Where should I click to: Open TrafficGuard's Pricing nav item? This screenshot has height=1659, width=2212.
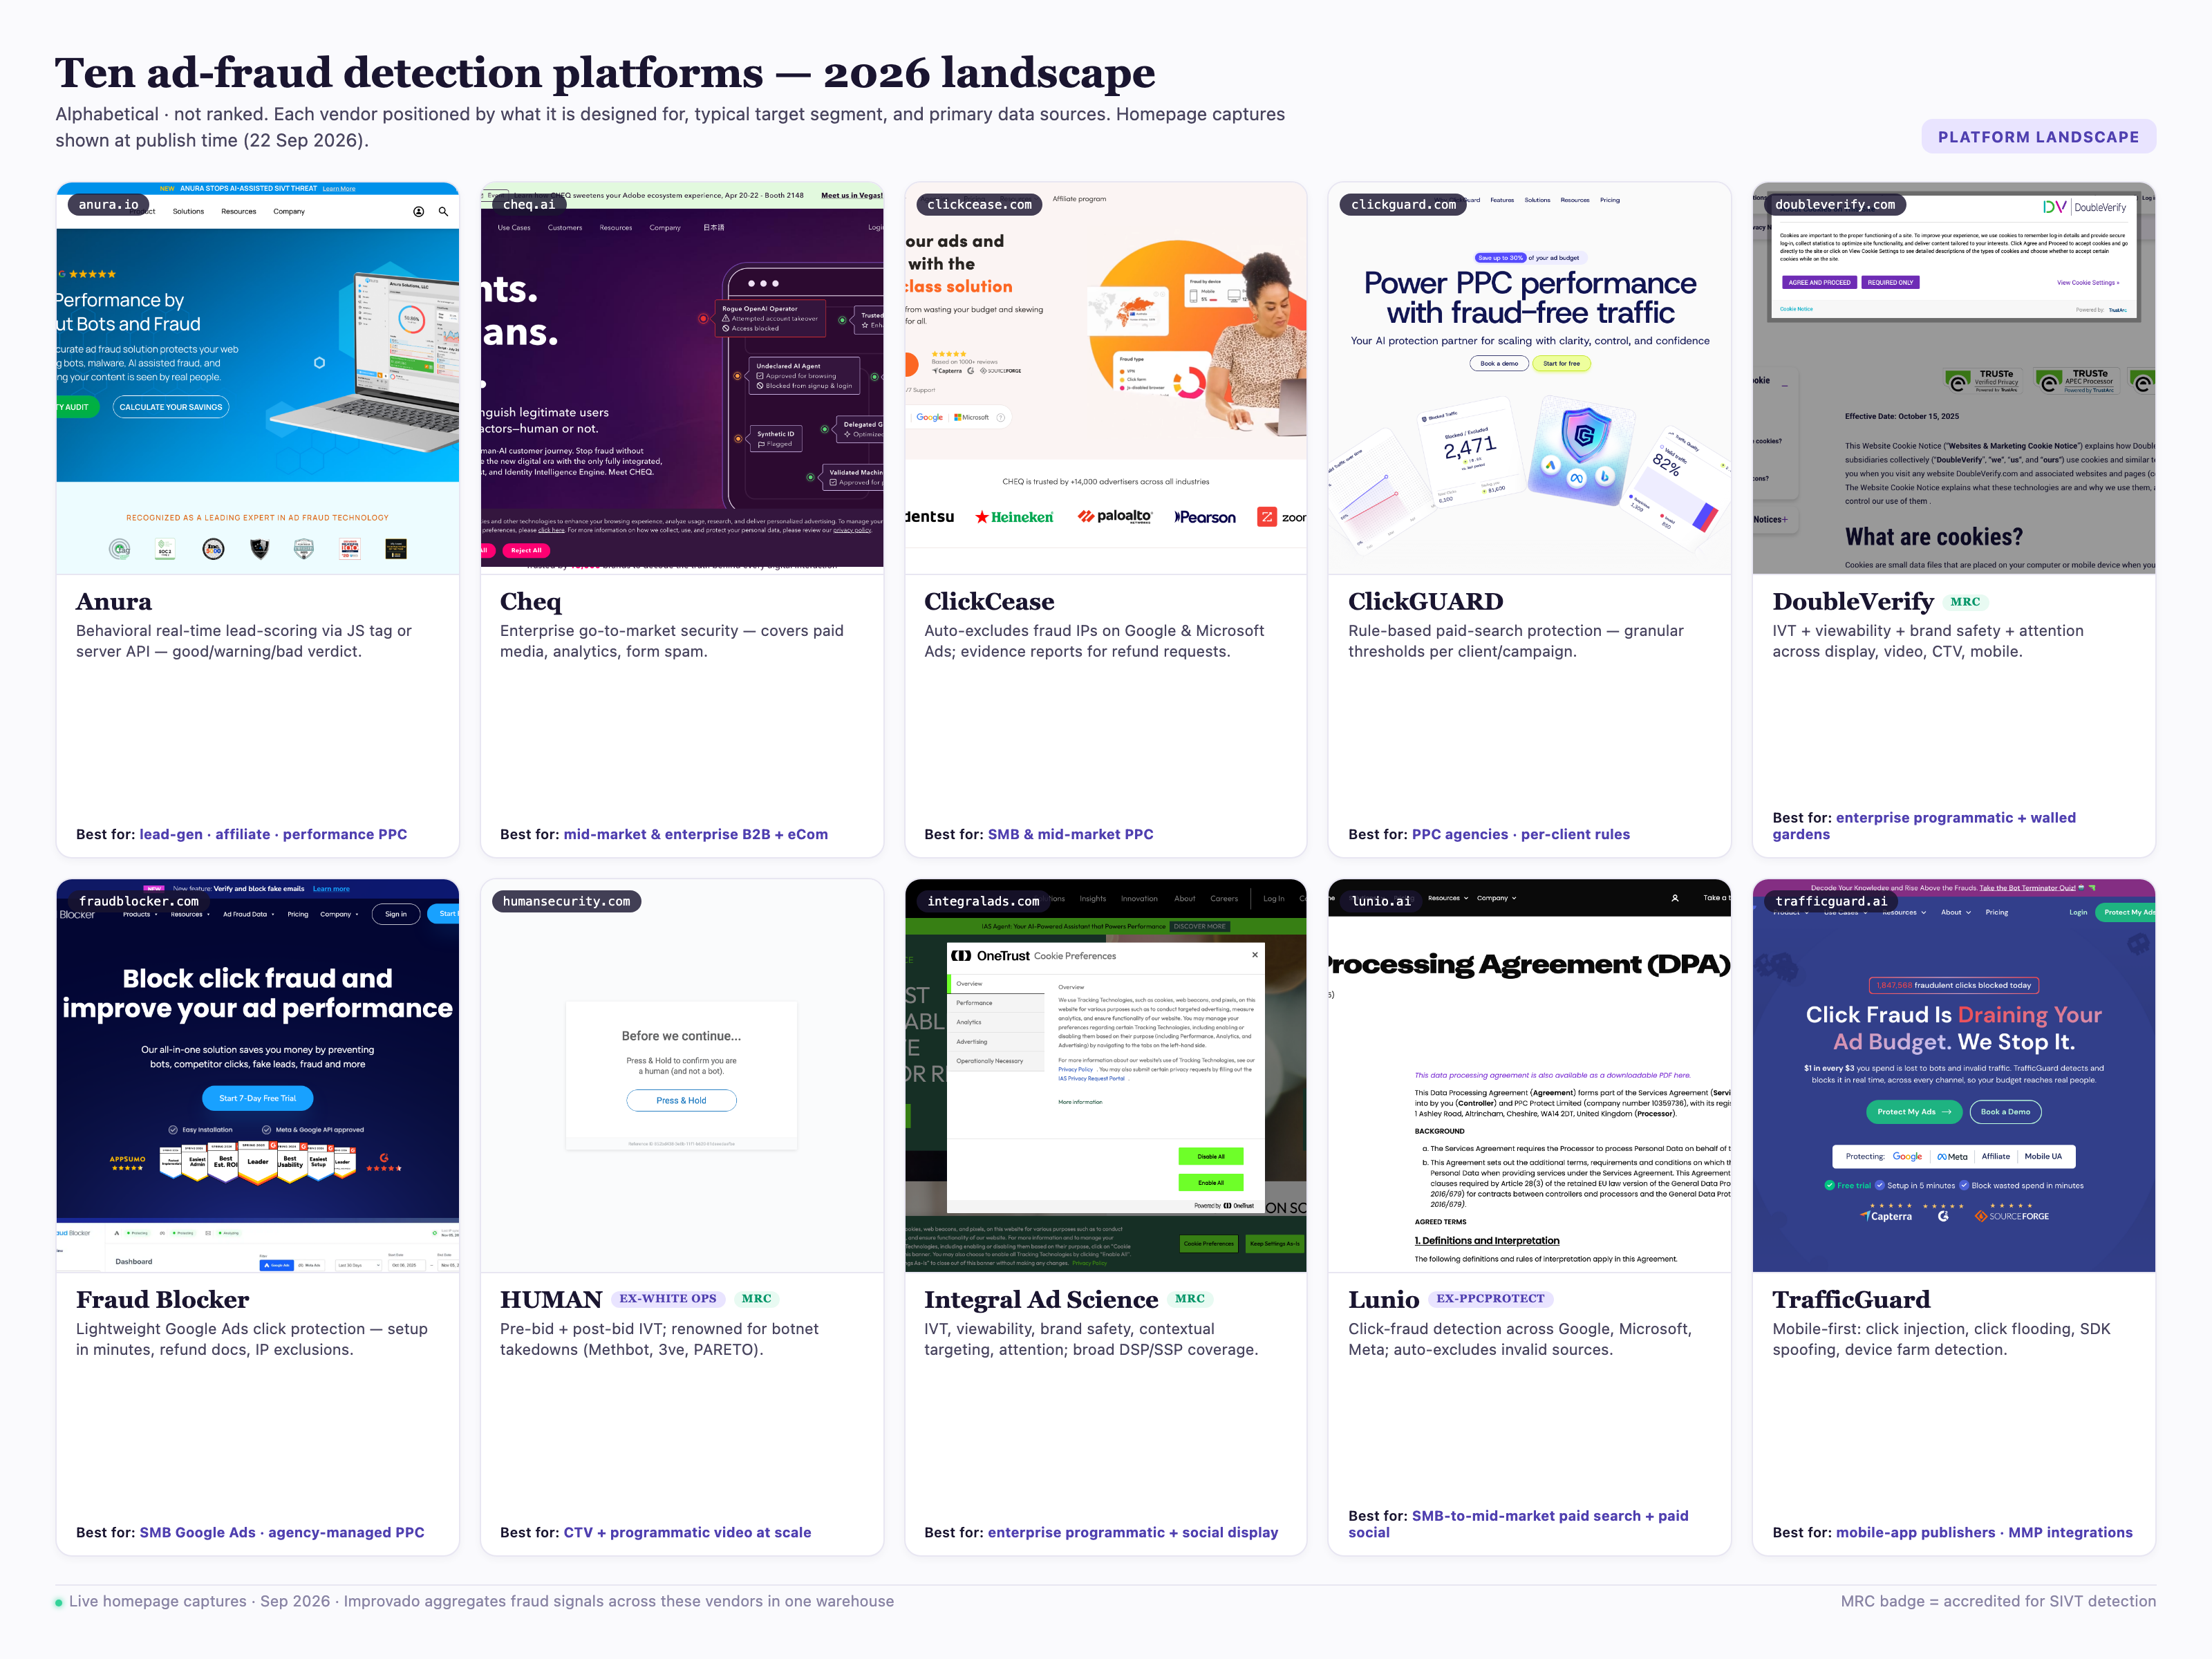pyautogui.click(x=1996, y=912)
